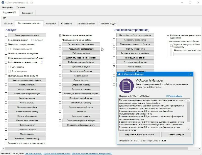Enable the Регистрировать аккаунты checkbox
202x155 pixels.
point(6,35)
